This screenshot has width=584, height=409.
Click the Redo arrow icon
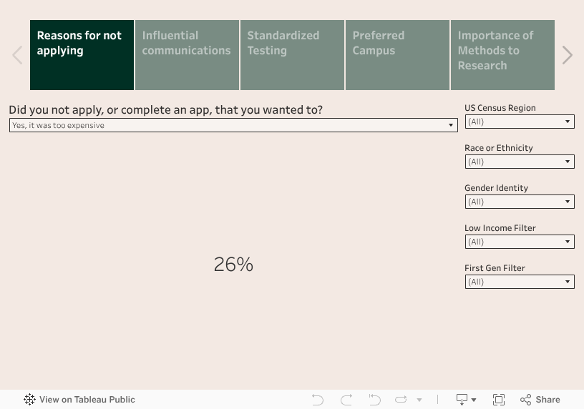tap(346, 400)
